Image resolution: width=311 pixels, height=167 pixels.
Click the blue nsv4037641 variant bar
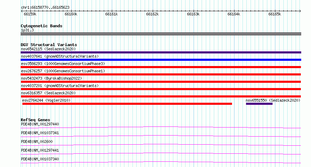pos(161,60)
